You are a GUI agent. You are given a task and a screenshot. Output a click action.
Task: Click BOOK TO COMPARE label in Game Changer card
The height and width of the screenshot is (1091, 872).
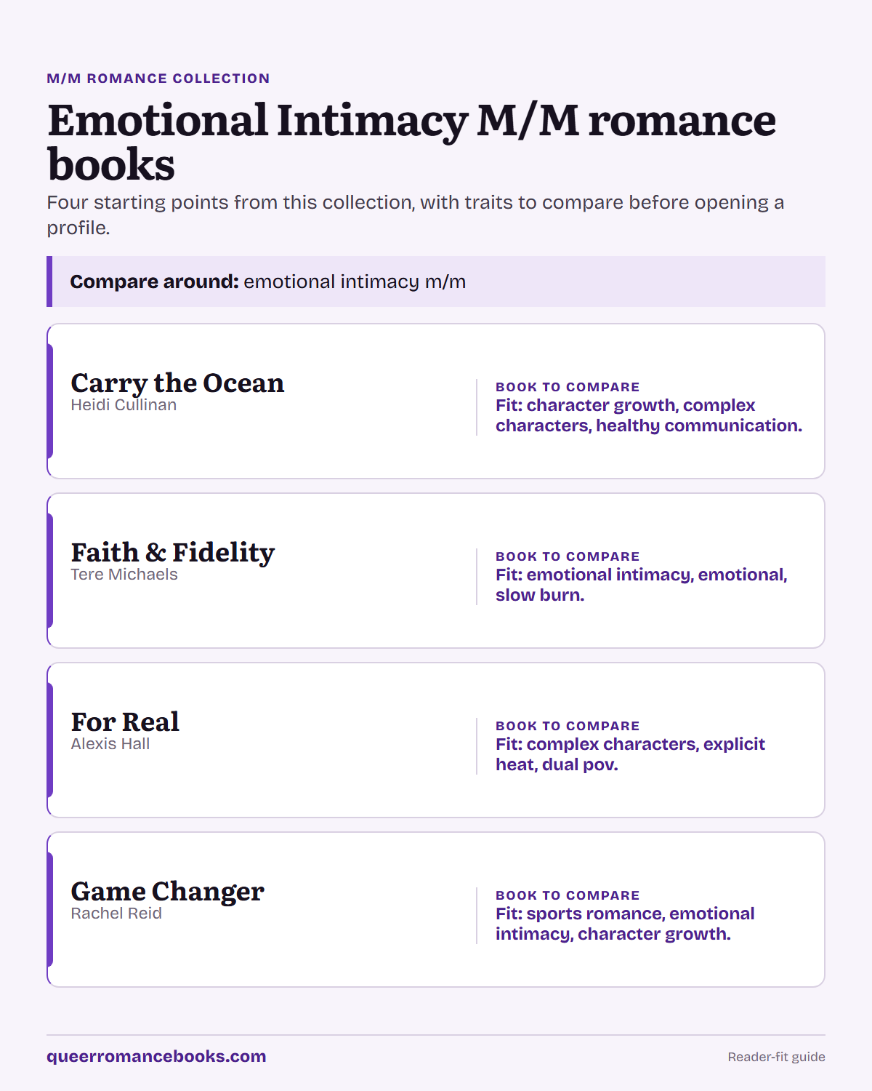click(x=568, y=895)
